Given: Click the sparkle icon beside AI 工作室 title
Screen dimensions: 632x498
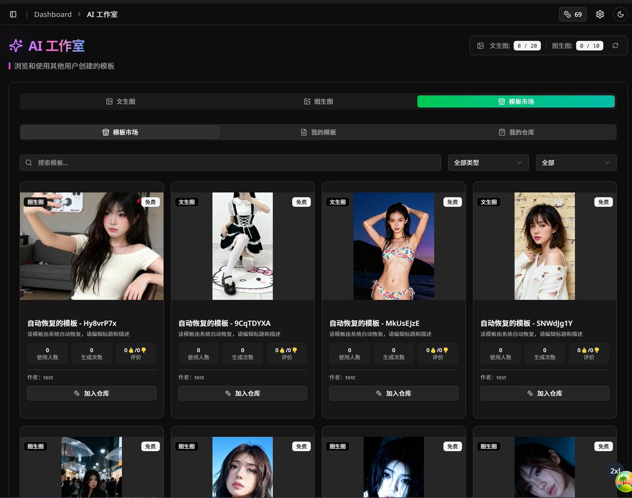Looking at the screenshot, I should pyautogui.click(x=16, y=46).
